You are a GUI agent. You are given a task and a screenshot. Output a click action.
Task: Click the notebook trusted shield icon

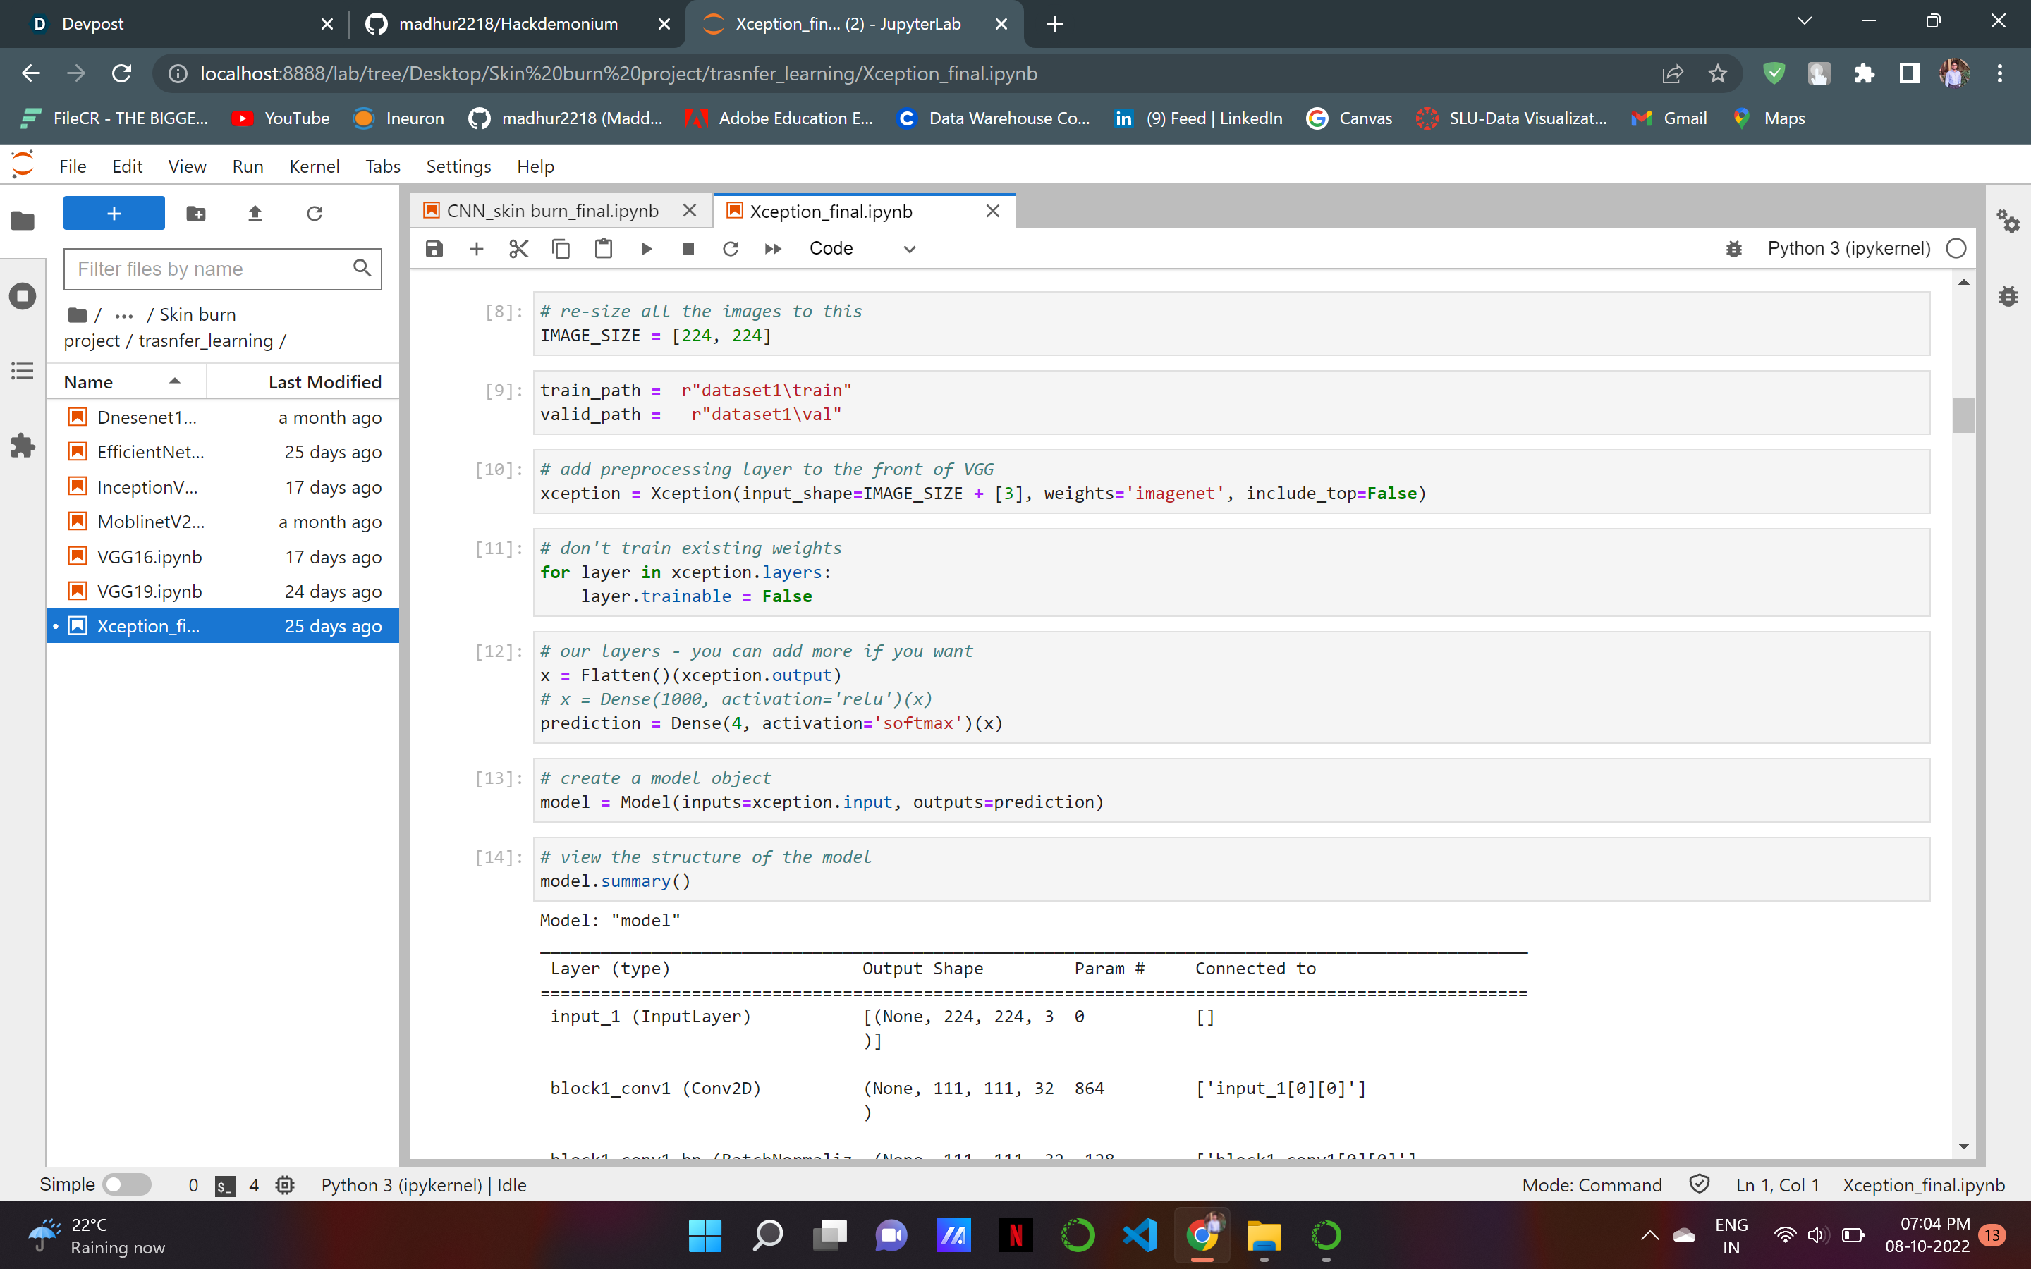[1699, 1184]
